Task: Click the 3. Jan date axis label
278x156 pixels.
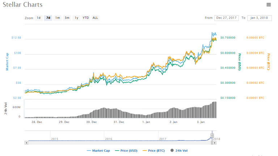Action: [x=201, y=122]
